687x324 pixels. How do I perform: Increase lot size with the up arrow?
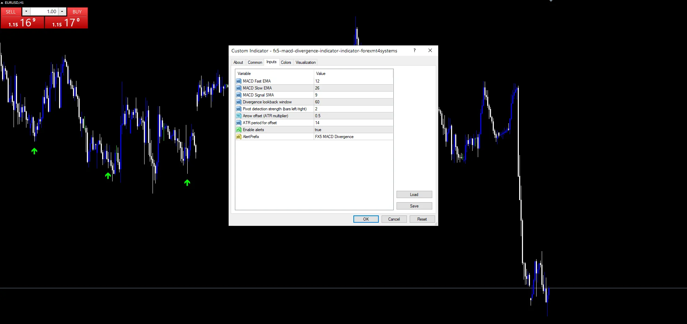(x=62, y=11)
